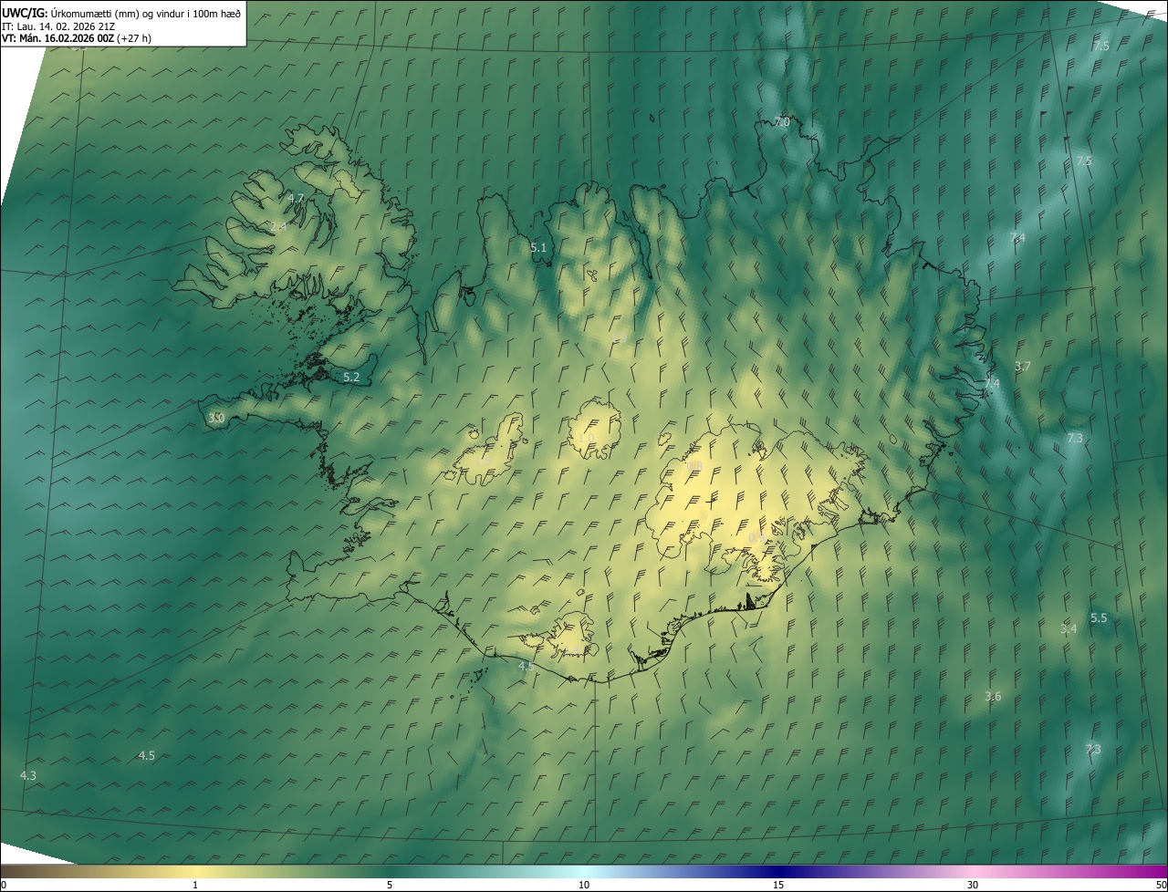Click the 10 tick on the color scale
1168x892 pixels.
584,885
